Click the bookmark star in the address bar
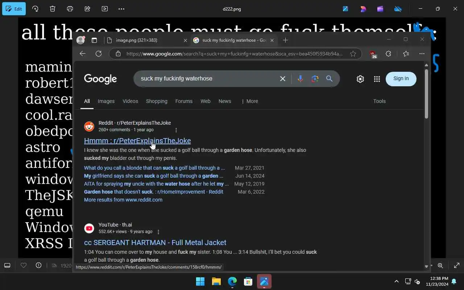This screenshot has height=290, width=464. pyautogui.click(x=353, y=54)
